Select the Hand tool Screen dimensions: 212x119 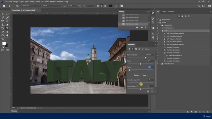tap(7, 35)
